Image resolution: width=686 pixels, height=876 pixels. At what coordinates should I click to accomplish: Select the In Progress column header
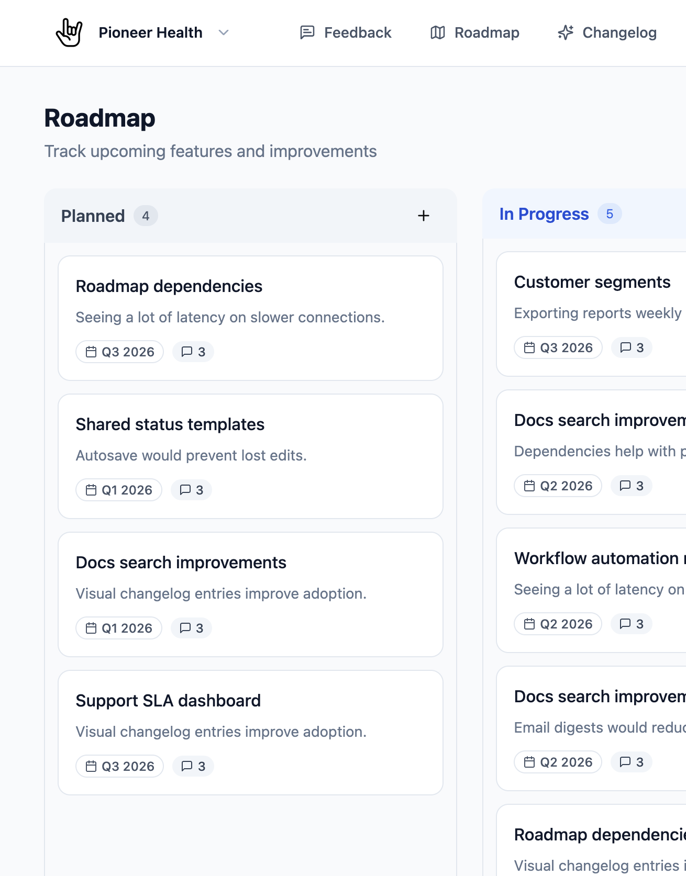pyautogui.click(x=544, y=214)
